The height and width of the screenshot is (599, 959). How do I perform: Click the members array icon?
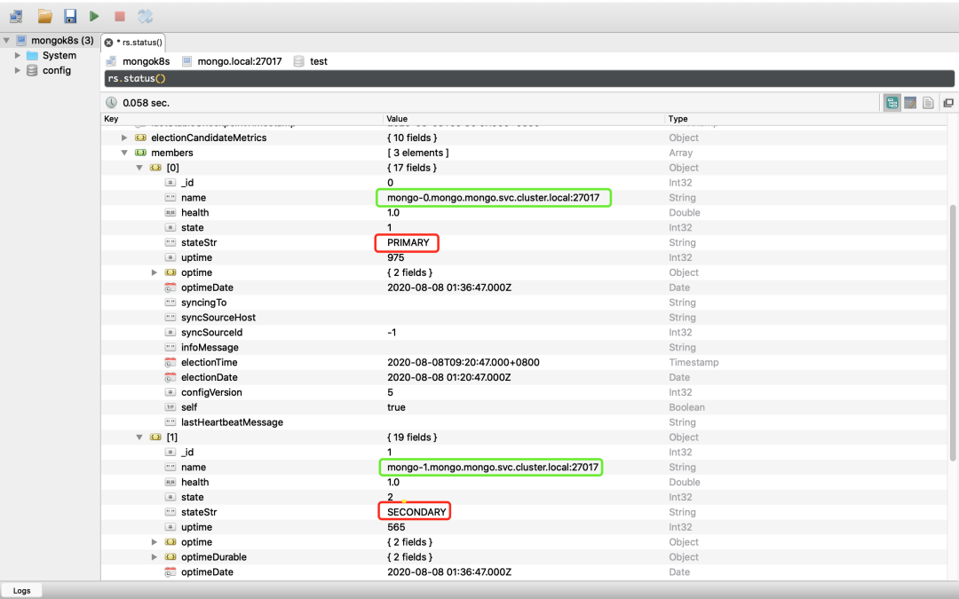(140, 153)
